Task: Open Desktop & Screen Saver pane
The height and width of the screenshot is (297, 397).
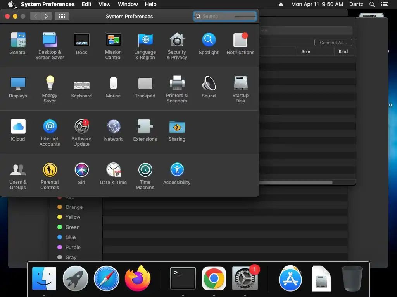Action: [x=50, y=46]
